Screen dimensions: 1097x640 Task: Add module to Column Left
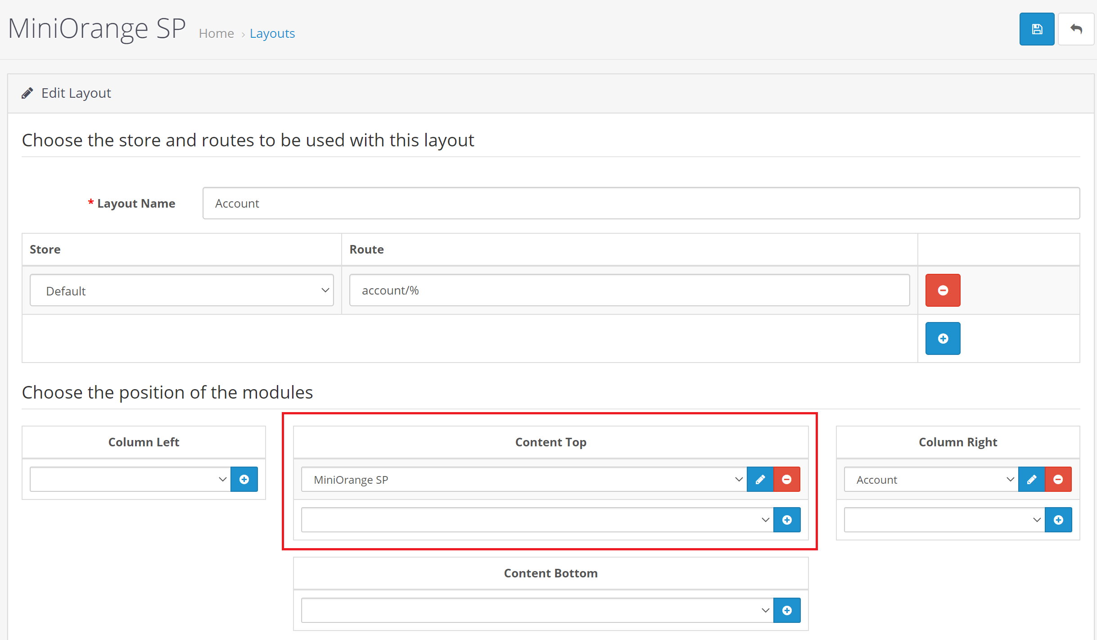point(244,479)
